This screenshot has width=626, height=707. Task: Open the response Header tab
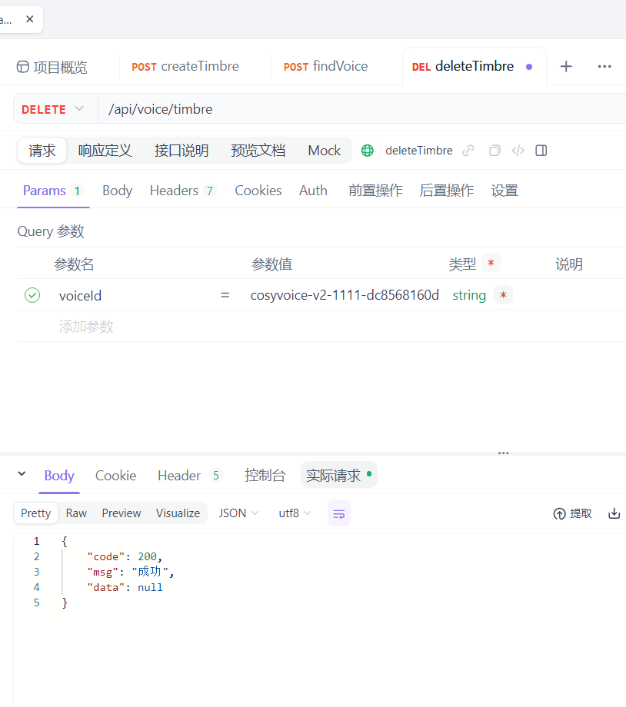click(189, 475)
